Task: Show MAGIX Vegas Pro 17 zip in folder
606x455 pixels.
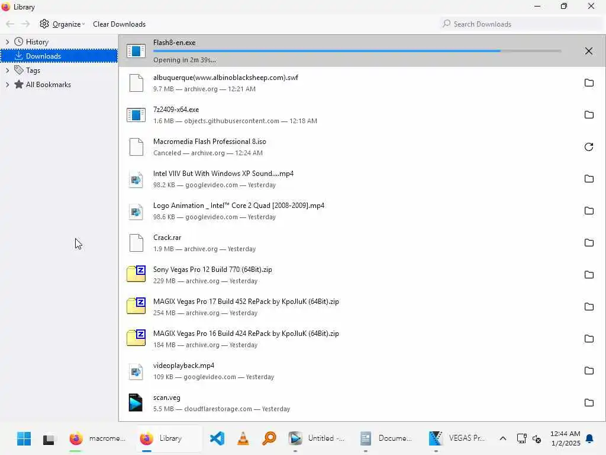Action: point(589,307)
